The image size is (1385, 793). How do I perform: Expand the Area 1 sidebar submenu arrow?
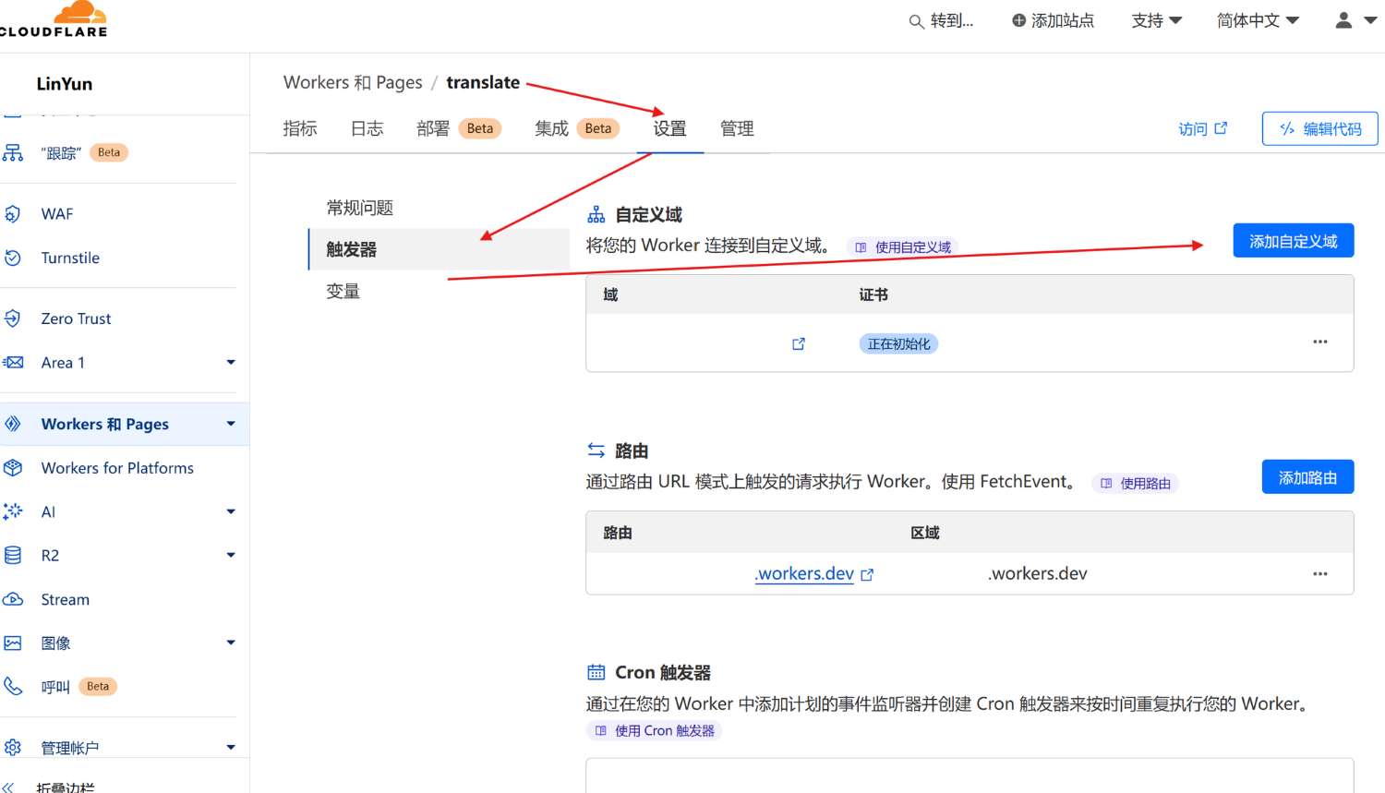tap(231, 362)
